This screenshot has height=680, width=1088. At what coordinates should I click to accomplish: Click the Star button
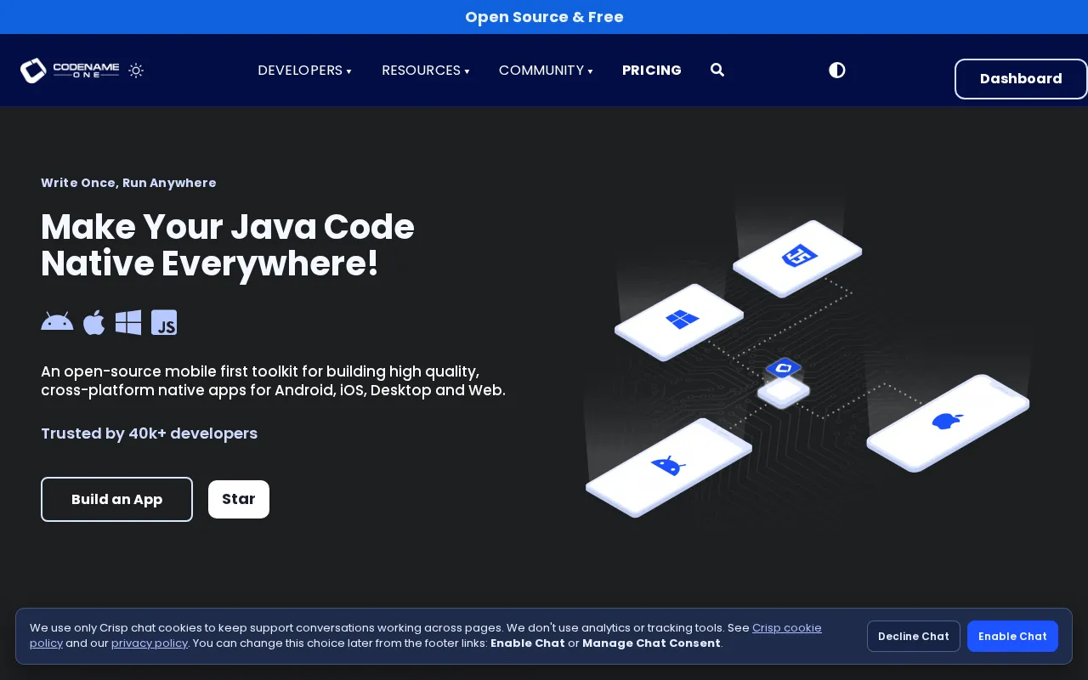click(x=239, y=499)
